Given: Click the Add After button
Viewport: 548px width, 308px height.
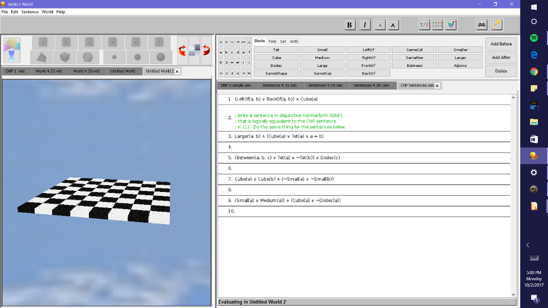Looking at the screenshot, I should coord(501,57).
